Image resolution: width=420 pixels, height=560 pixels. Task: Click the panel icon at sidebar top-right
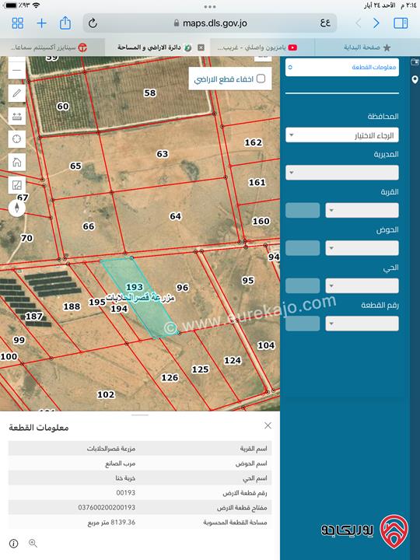(x=415, y=62)
